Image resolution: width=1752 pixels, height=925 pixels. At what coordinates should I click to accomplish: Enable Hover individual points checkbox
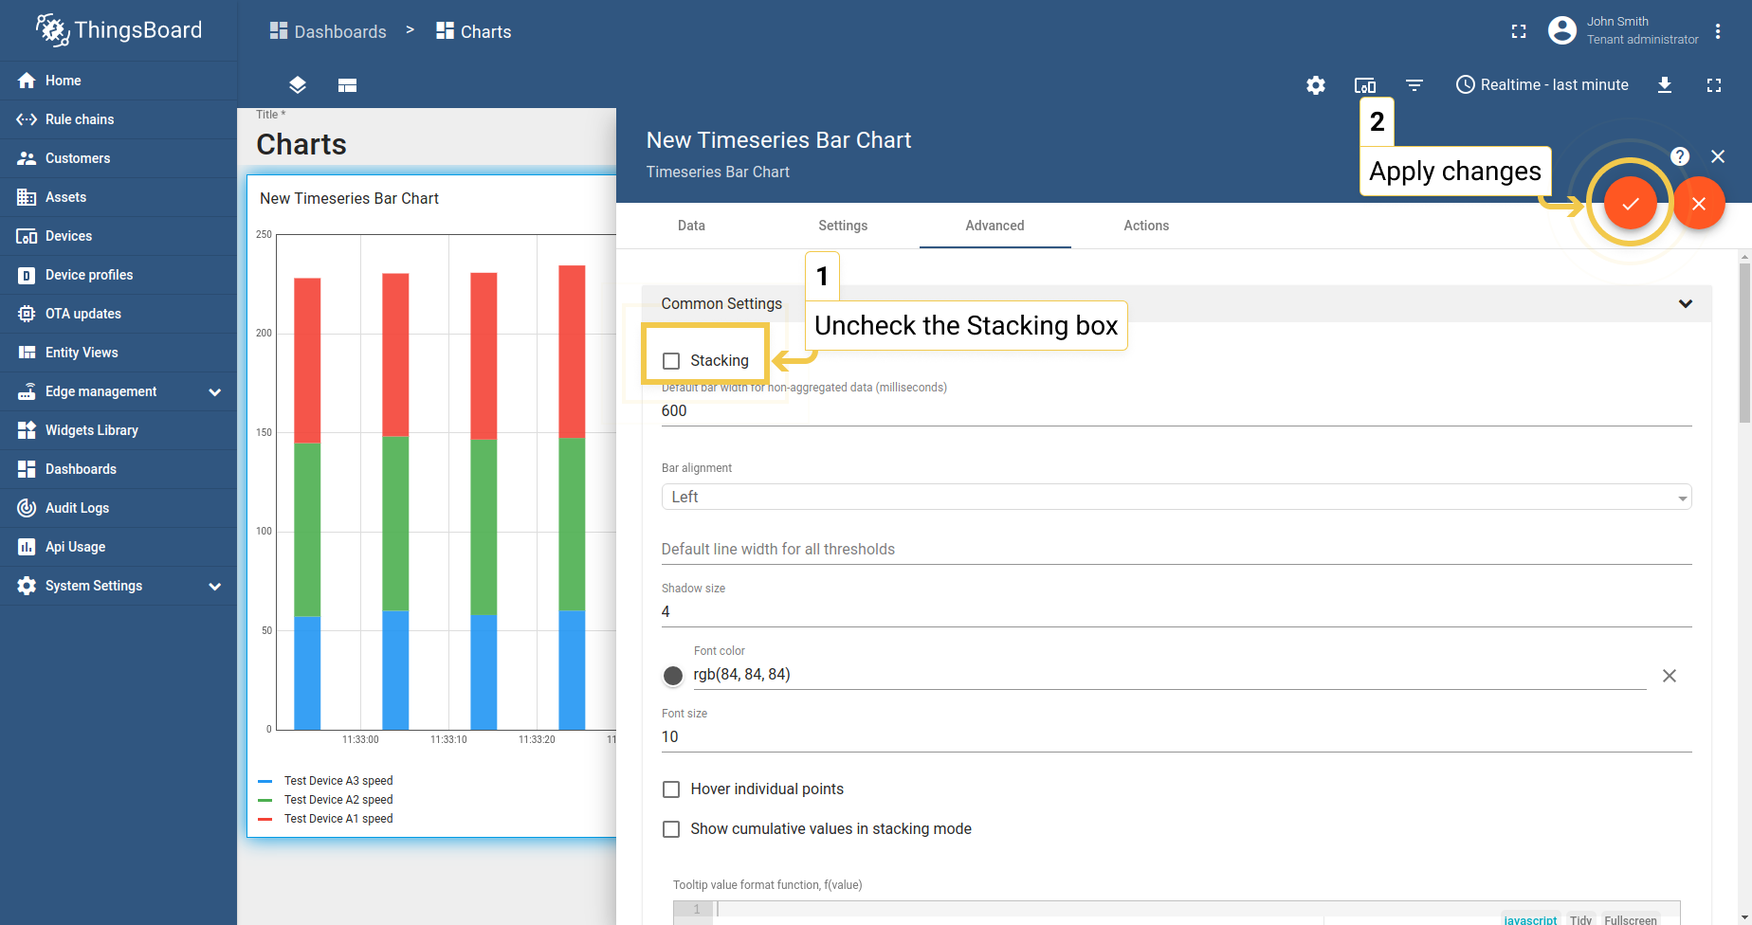pyautogui.click(x=671, y=789)
